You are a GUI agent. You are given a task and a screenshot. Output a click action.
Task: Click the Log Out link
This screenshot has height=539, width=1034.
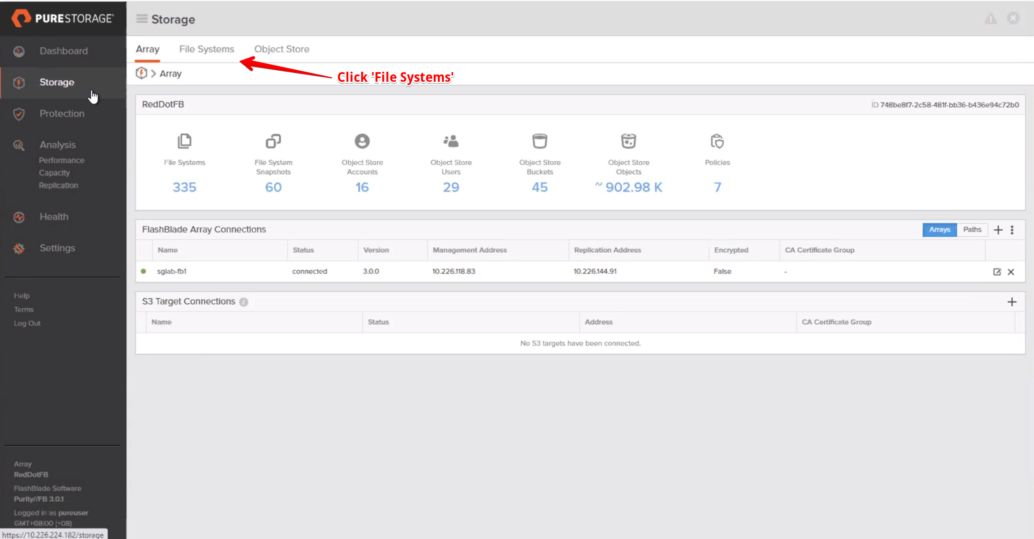(x=27, y=323)
